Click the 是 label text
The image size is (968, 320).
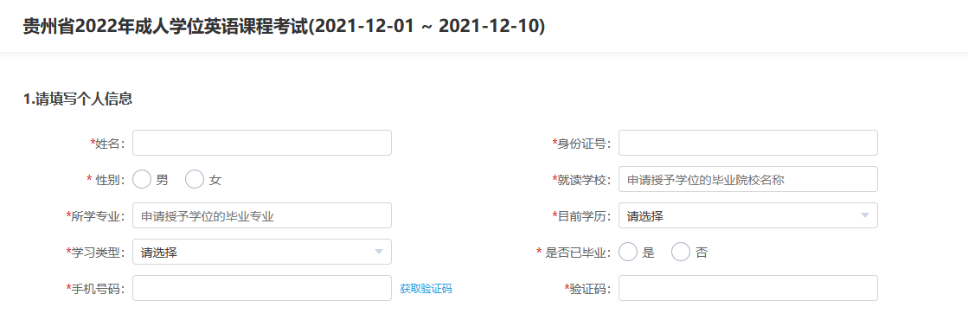[x=648, y=253]
